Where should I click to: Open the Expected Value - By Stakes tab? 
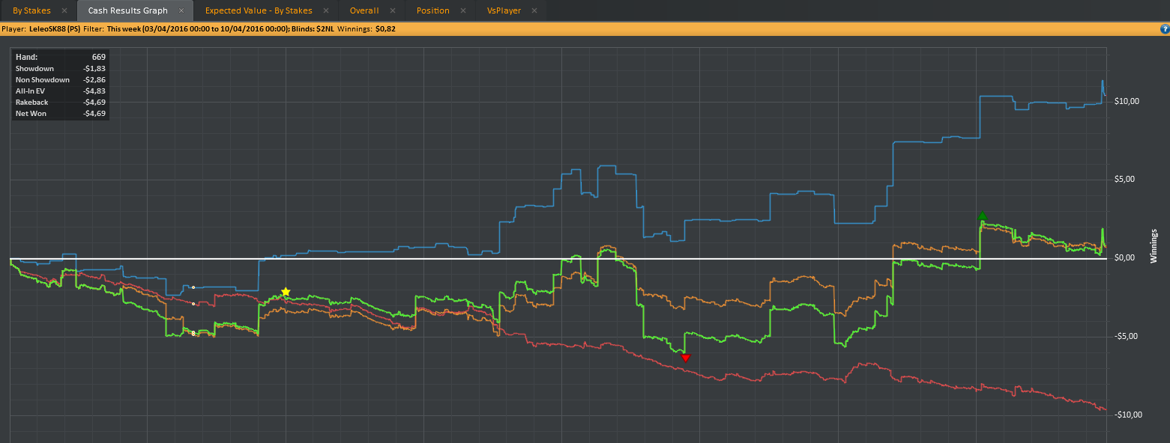pos(259,10)
